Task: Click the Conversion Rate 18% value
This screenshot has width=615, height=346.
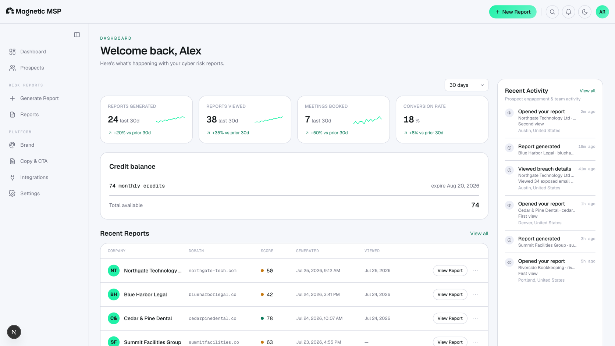Action: (x=411, y=120)
